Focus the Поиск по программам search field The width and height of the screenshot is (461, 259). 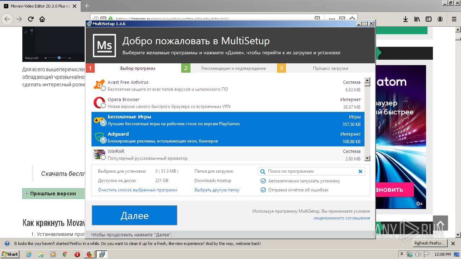(312, 172)
